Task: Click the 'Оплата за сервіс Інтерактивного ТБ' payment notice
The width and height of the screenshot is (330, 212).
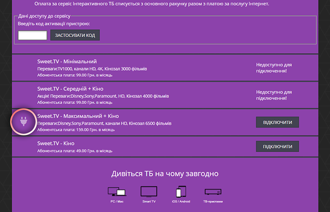Action: coord(152,4)
